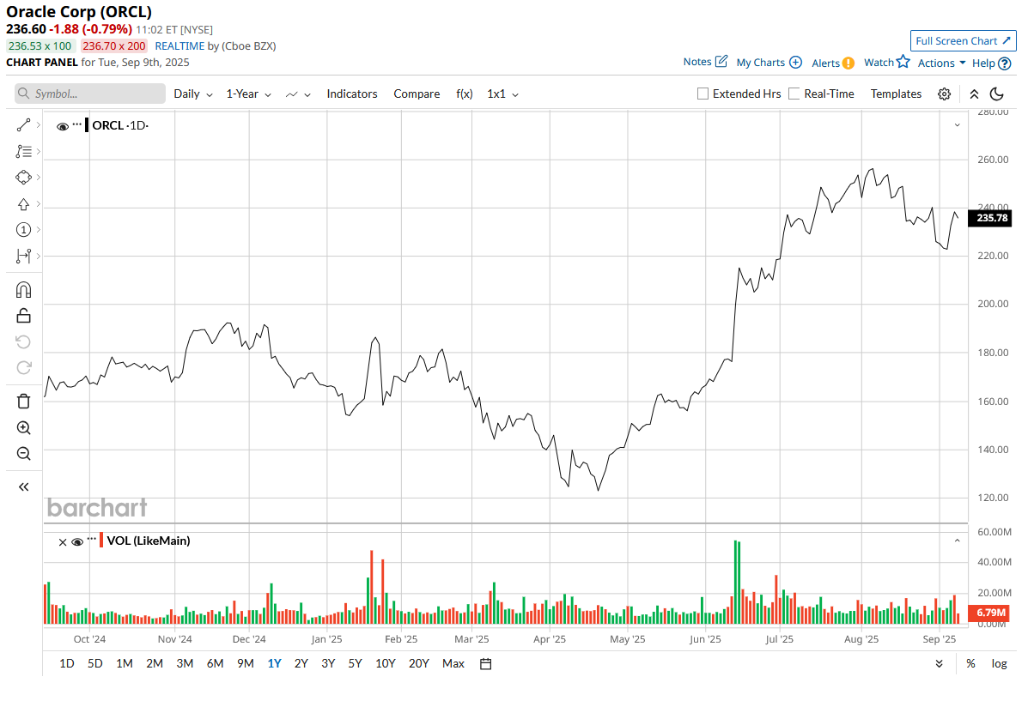Toggle the lock drawings icon
1034x713 pixels.
23,316
